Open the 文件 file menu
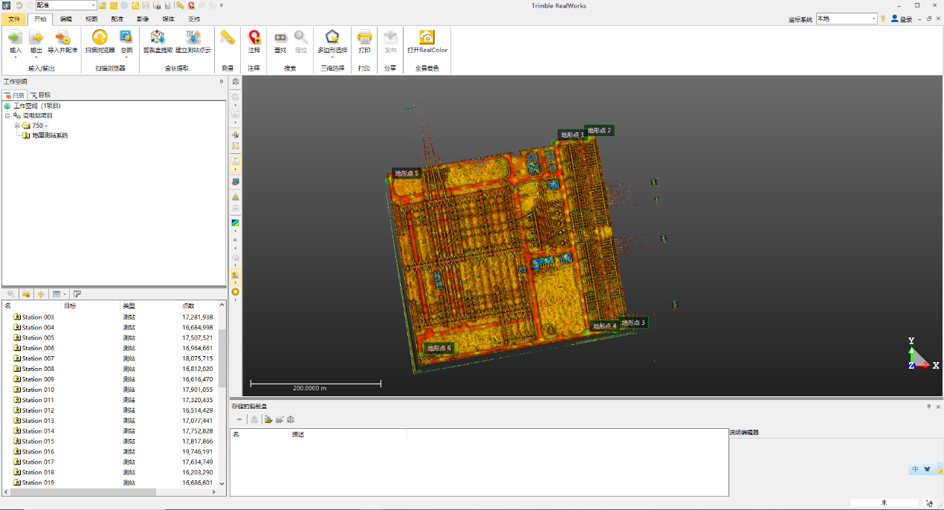Screen dimensions: 944x510 [14, 19]
